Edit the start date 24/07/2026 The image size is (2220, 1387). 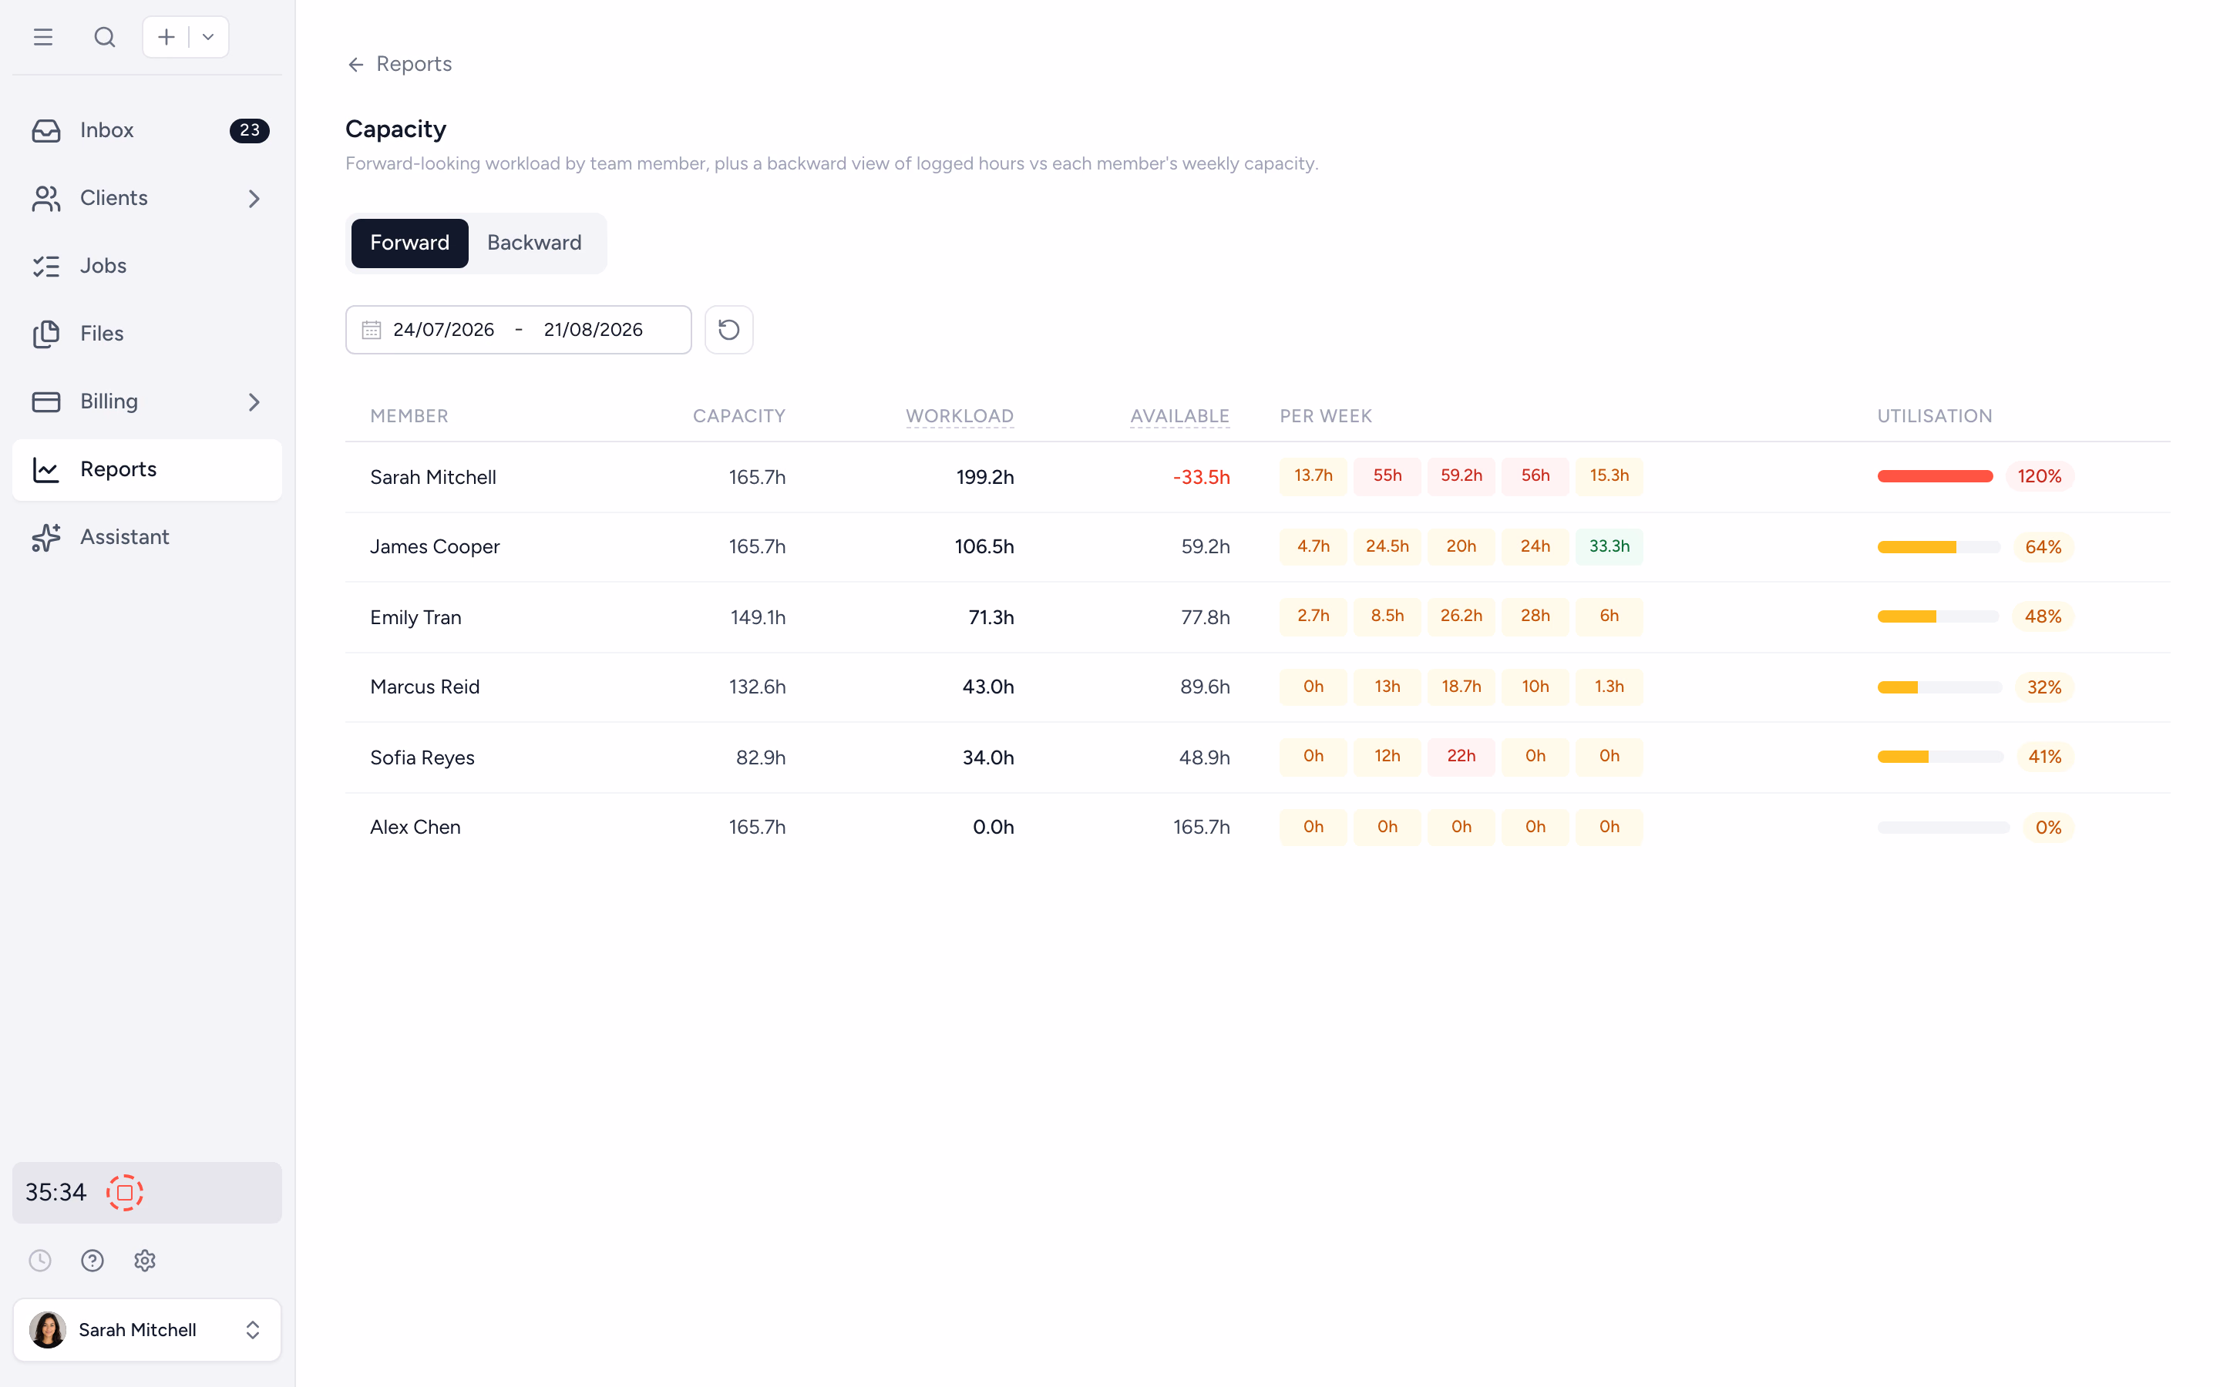coord(444,329)
